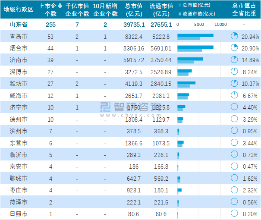Click the circle icon in the 东营市 row
Viewport: 261px width, 220px height.
tap(234, 142)
